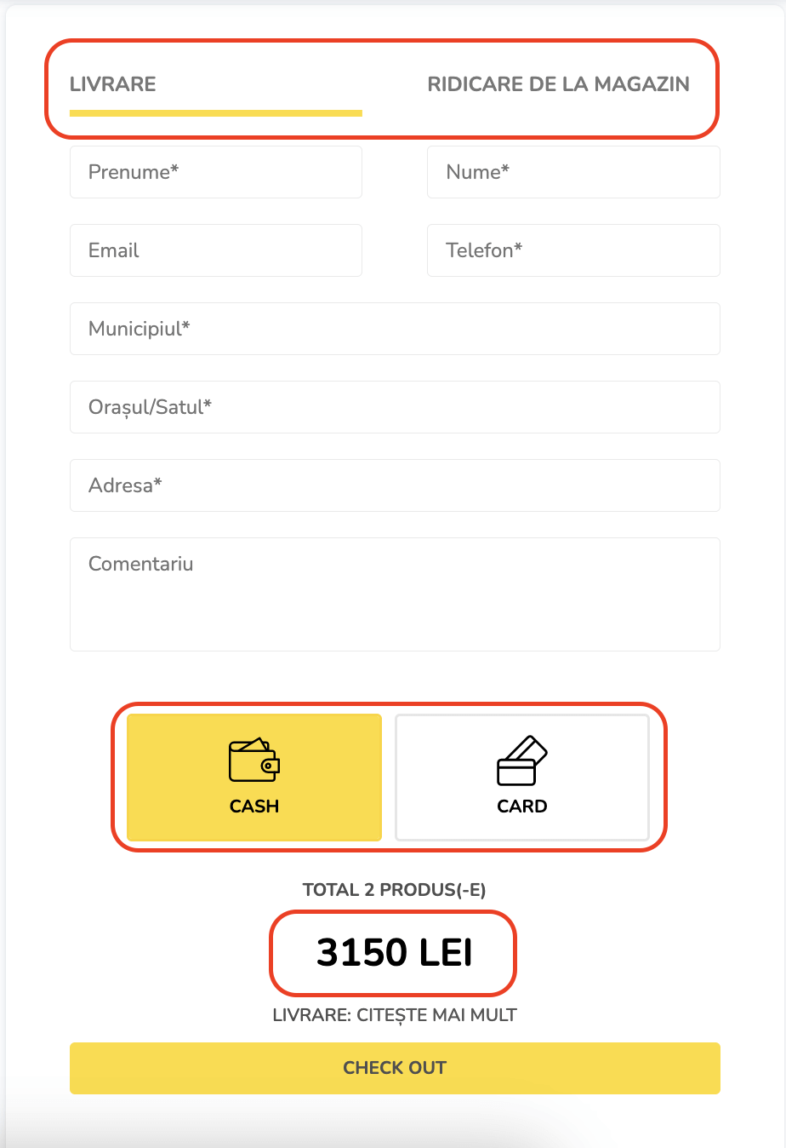Image resolution: width=786 pixels, height=1148 pixels.
Task: Switch to RIDICARE DE LA MAGAZIN tab
Action: coord(558,84)
